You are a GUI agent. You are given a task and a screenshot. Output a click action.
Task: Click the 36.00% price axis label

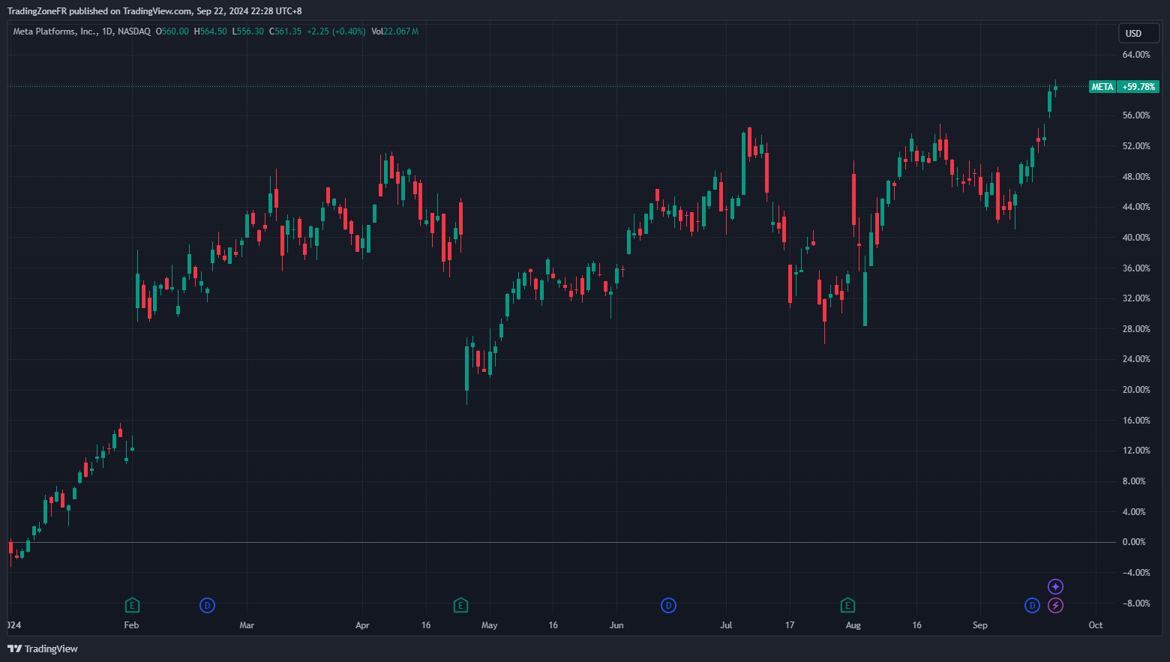click(1136, 268)
